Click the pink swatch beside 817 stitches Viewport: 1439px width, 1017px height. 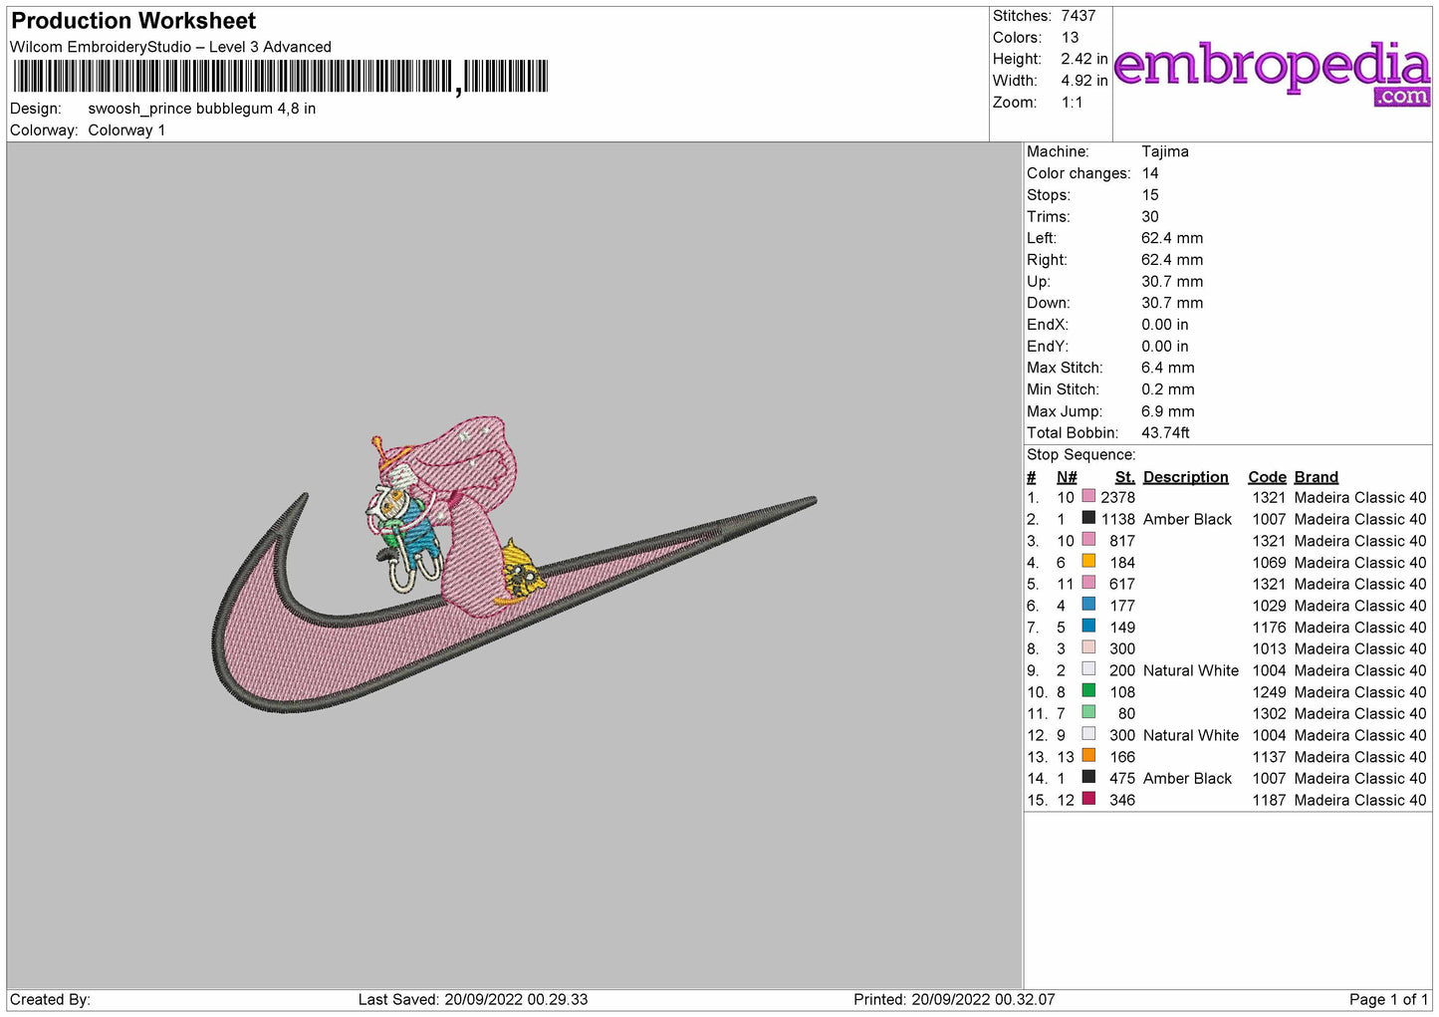pos(1088,539)
